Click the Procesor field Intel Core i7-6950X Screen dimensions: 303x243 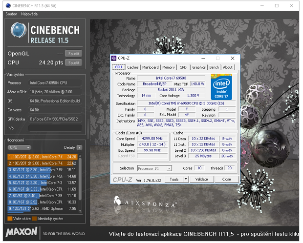pyautogui.click(x=55, y=83)
